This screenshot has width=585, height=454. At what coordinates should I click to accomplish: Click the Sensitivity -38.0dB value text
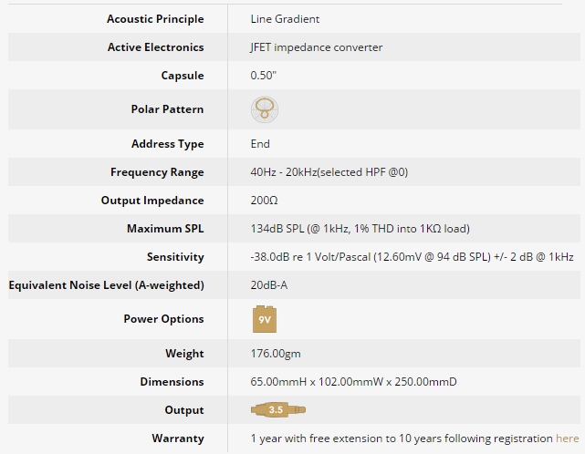412,257
